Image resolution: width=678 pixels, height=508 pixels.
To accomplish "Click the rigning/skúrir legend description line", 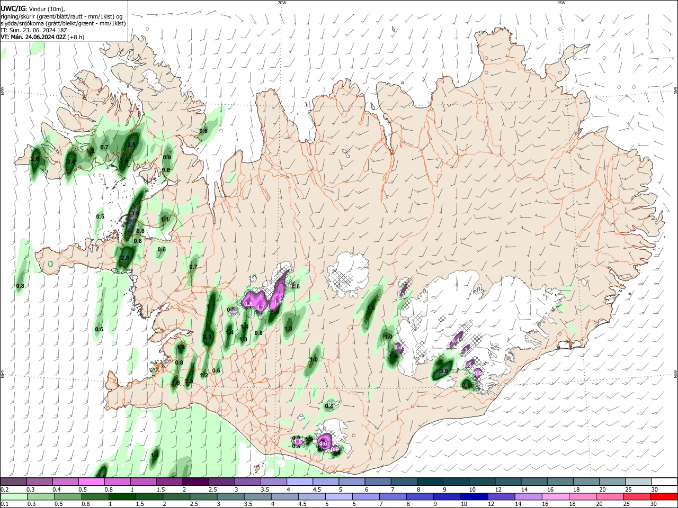I will point(61,16).
